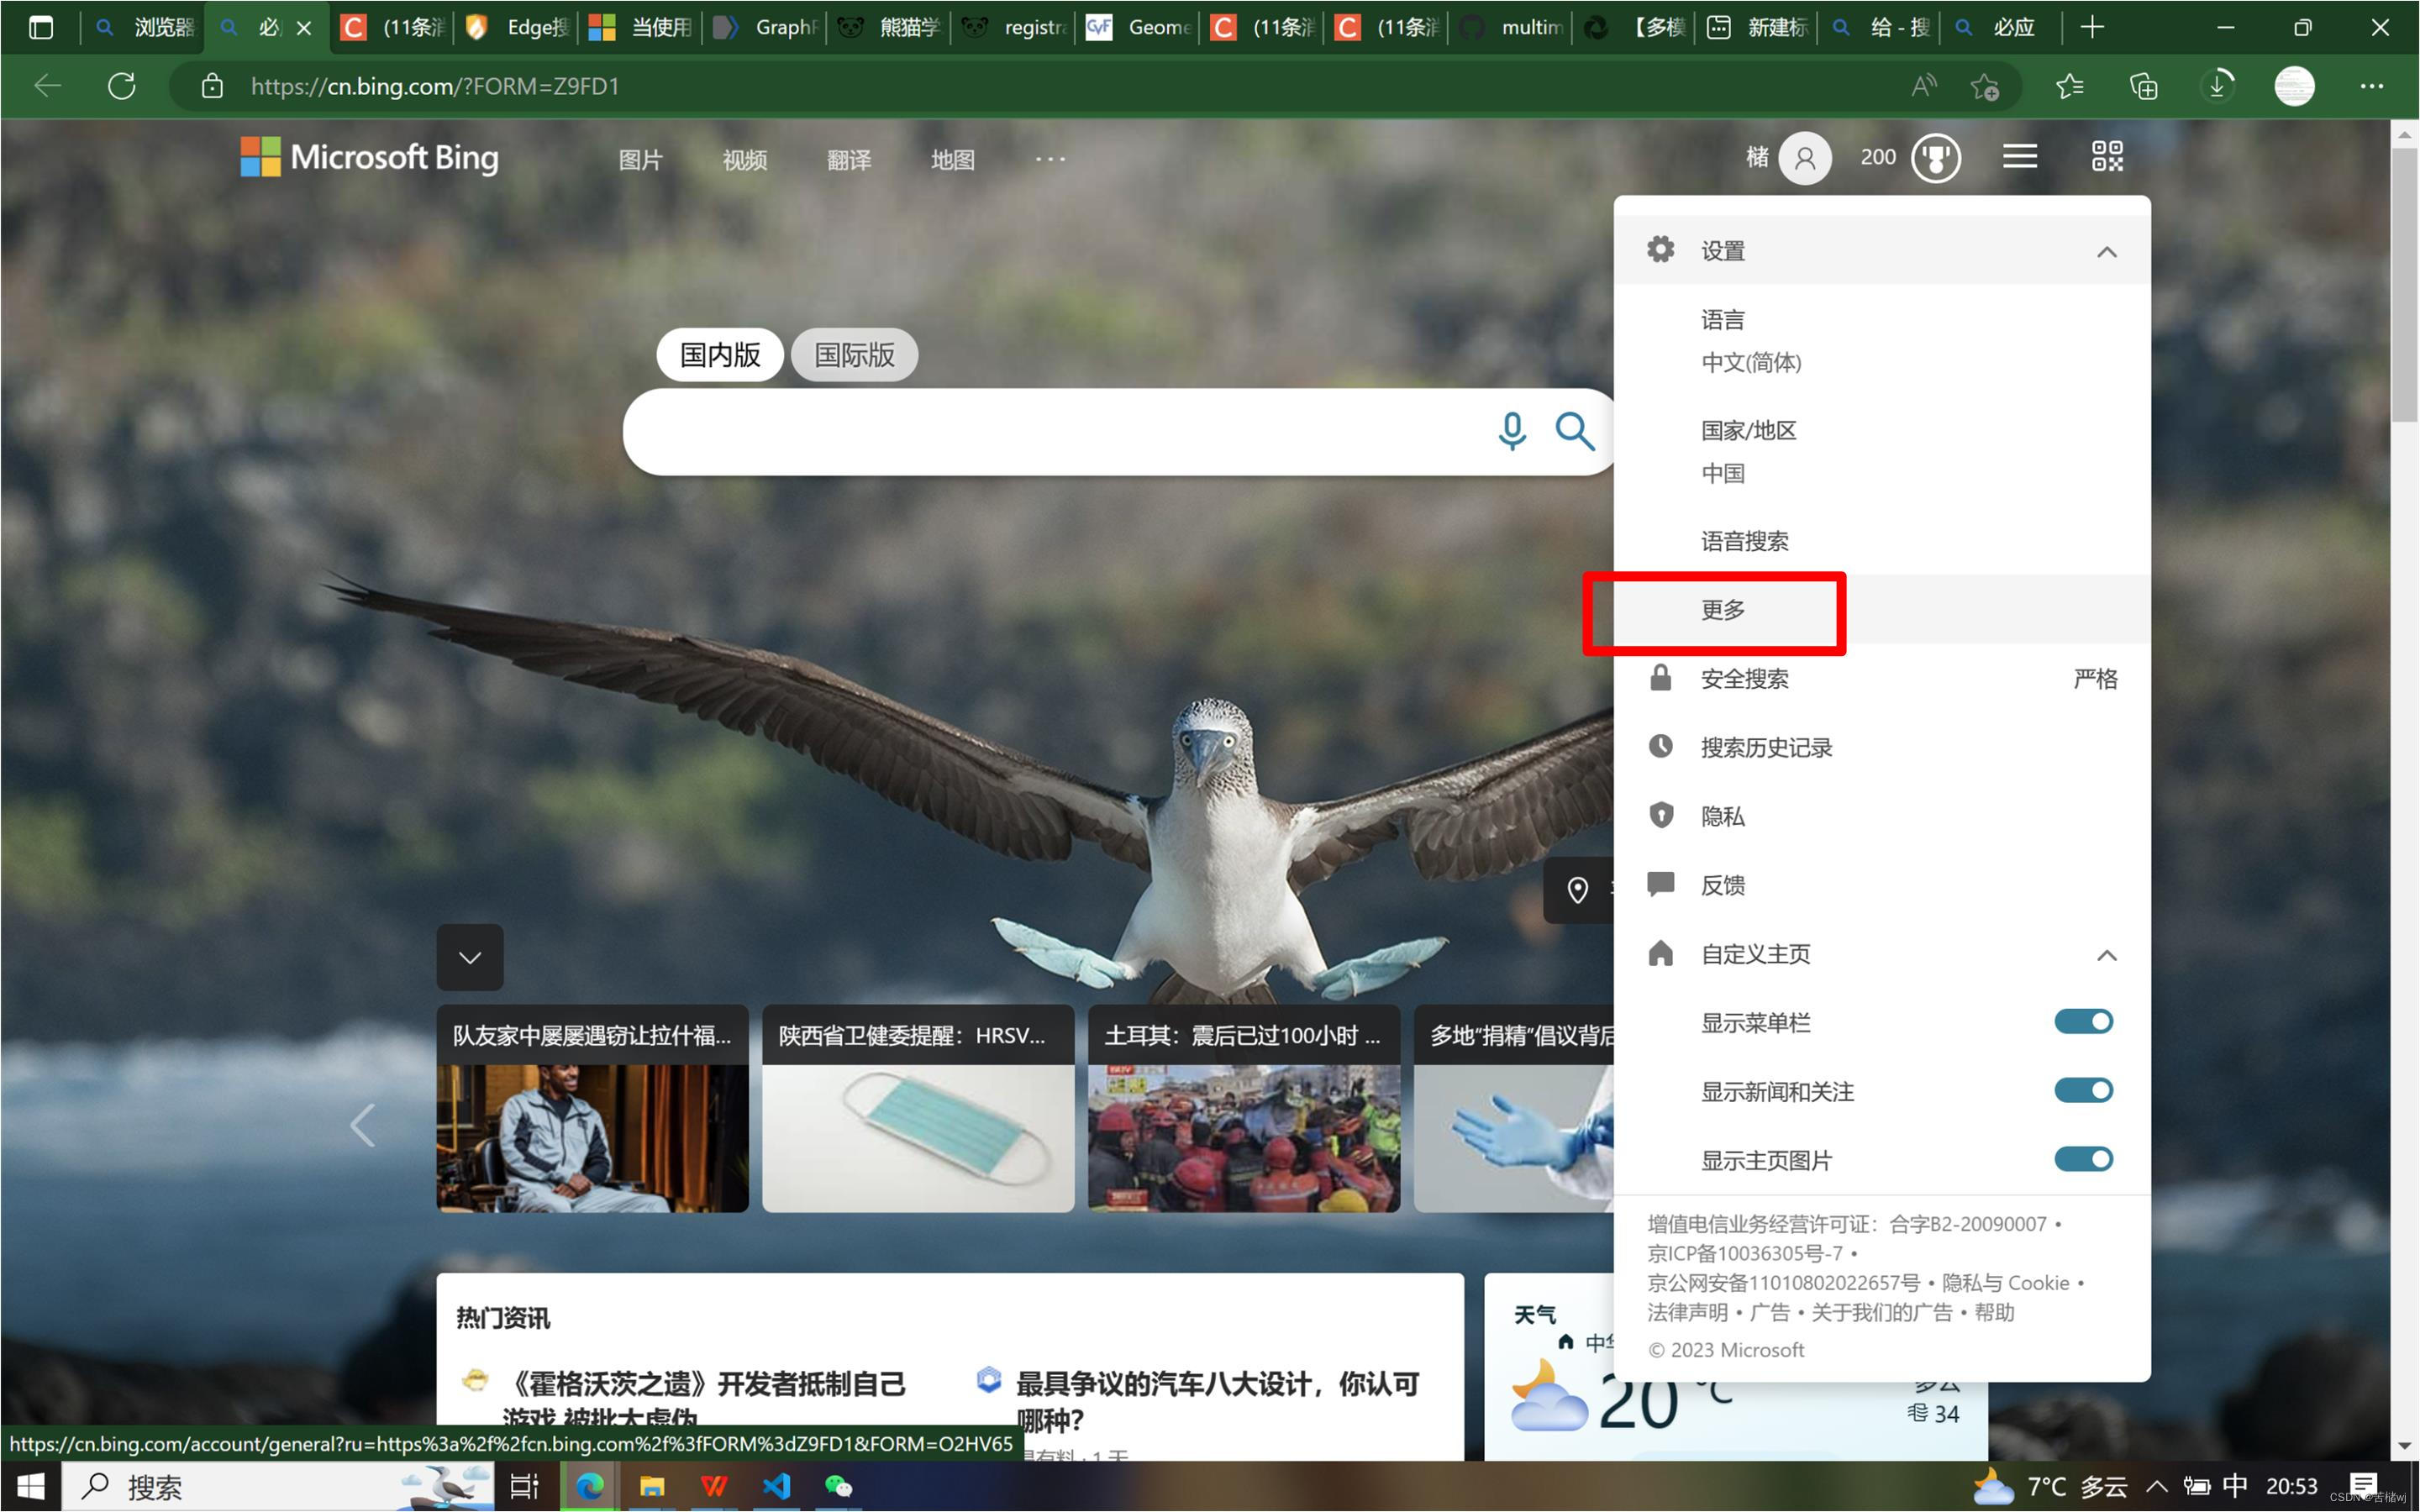Open the QR code scanner icon
The width and height of the screenshot is (2420, 1512).
pyautogui.click(x=2106, y=156)
